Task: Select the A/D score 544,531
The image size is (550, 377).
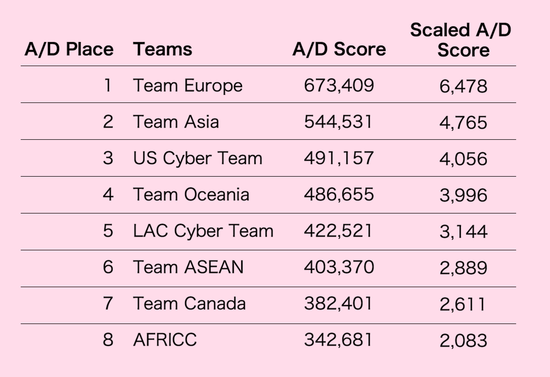Action: click(338, 122)
